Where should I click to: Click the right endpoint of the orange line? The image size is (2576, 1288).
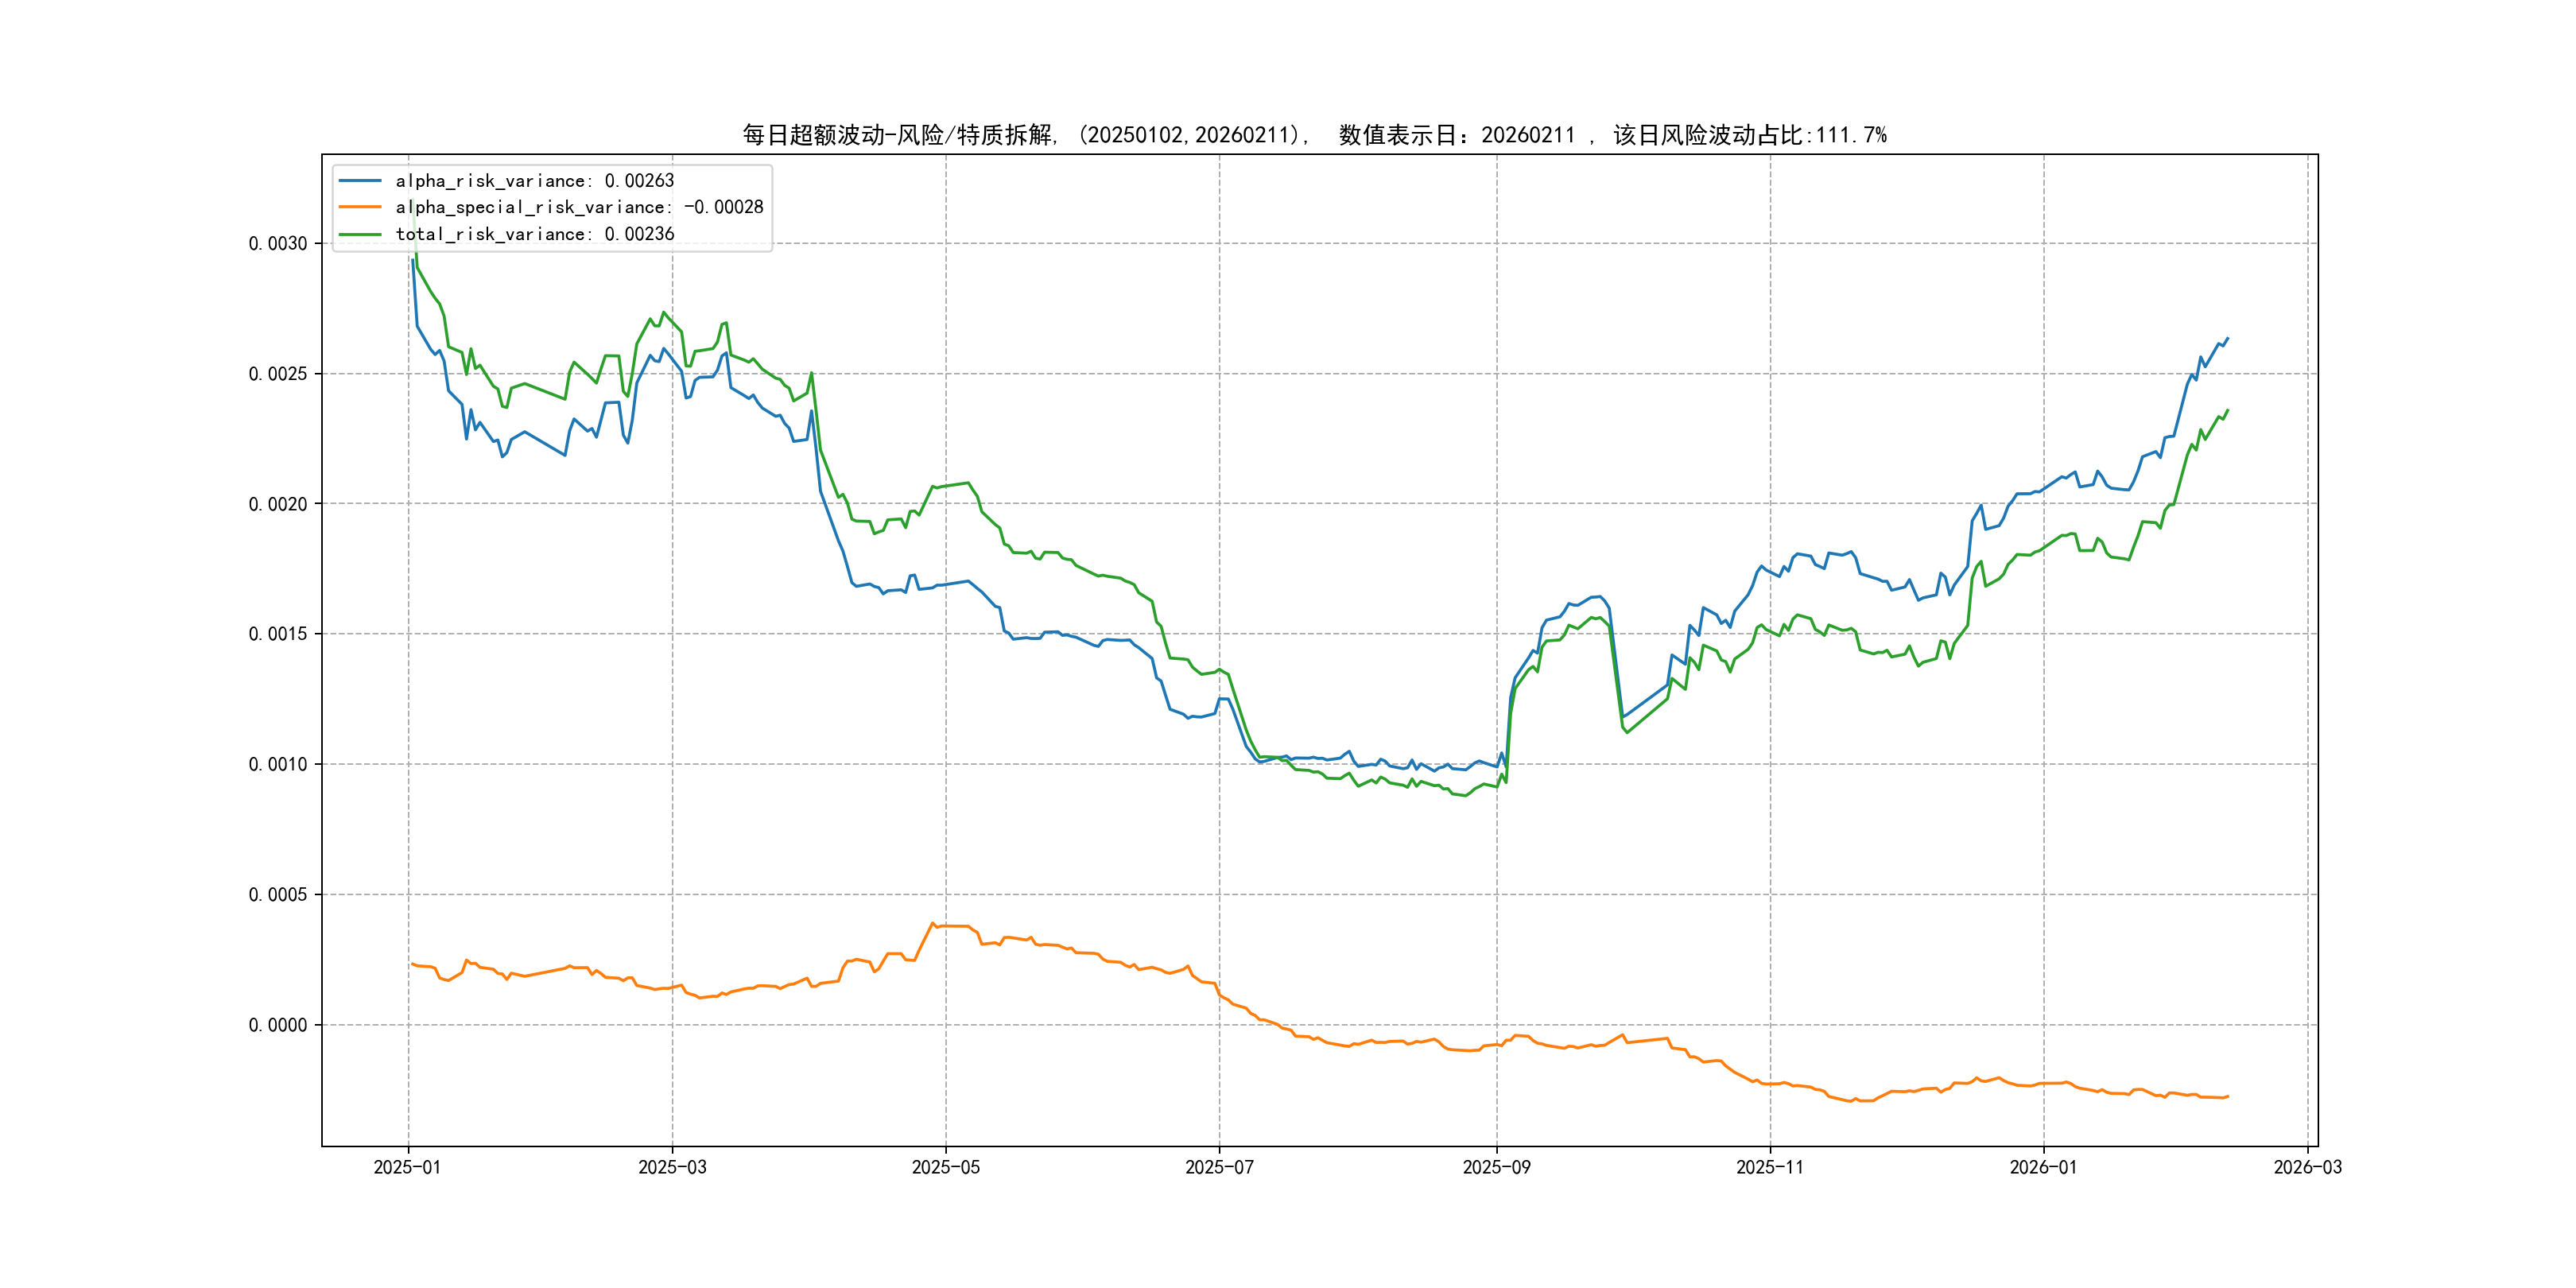point(2227,1096)
